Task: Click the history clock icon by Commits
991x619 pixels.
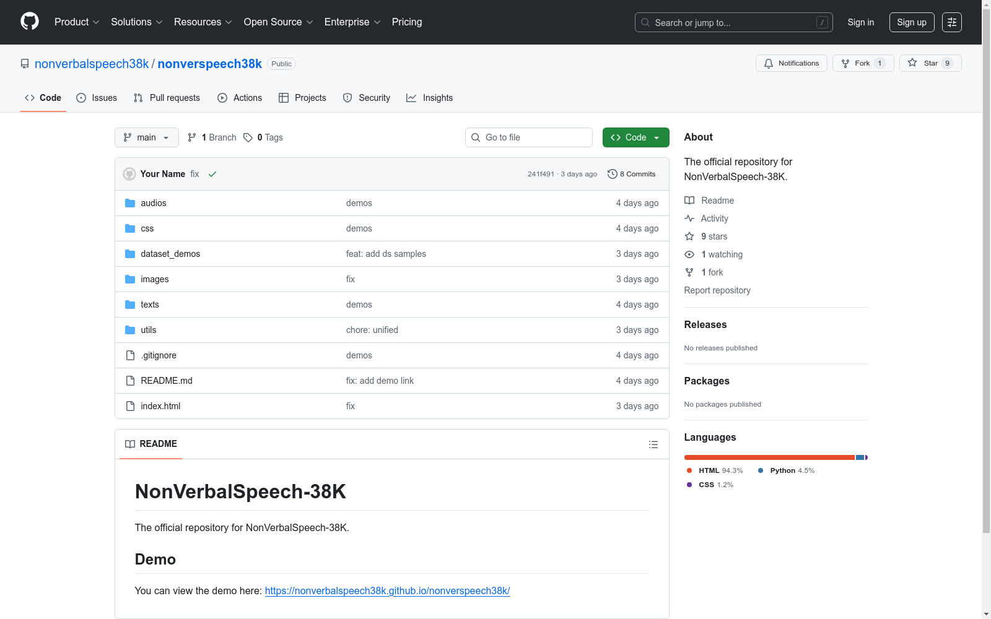Action: [x=613, y=174]
